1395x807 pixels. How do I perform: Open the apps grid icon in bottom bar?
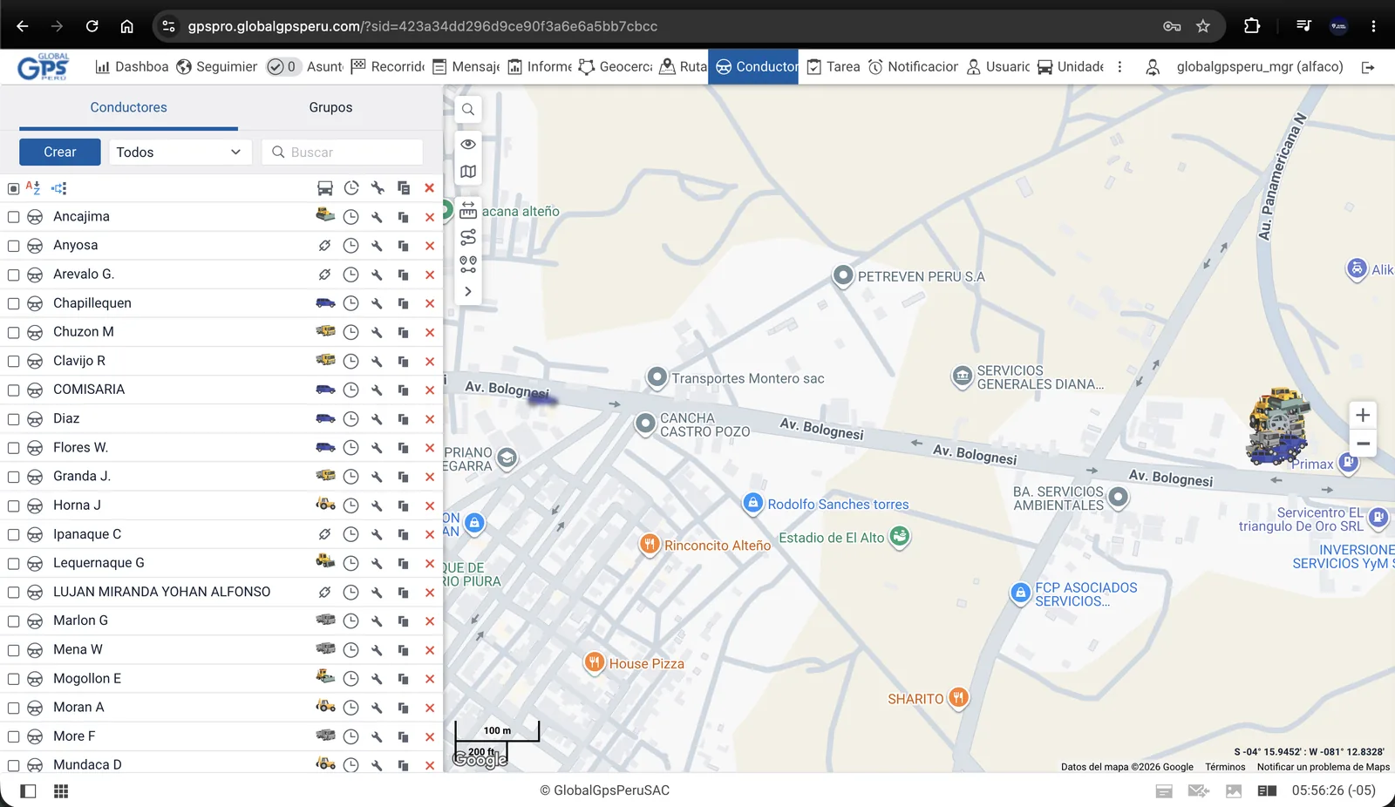coord(61,791)
